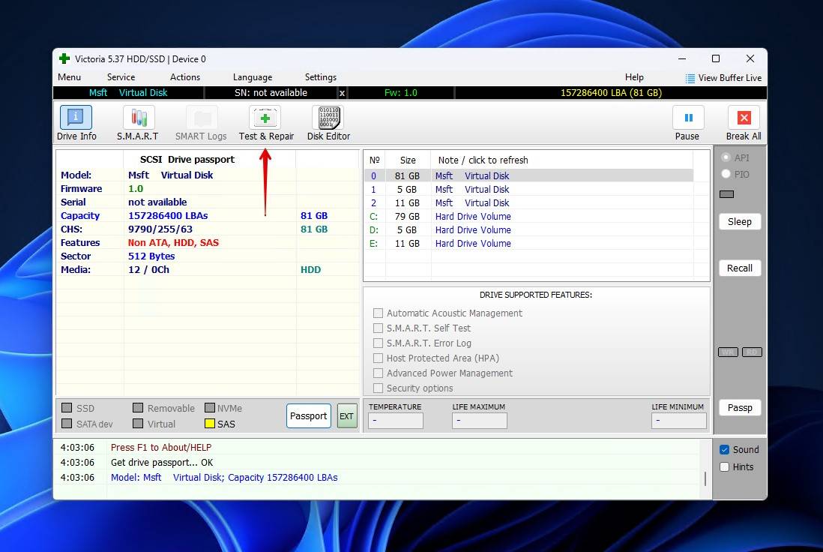Click the x next to SN field
823x552 pixels.
click(343, 93)
